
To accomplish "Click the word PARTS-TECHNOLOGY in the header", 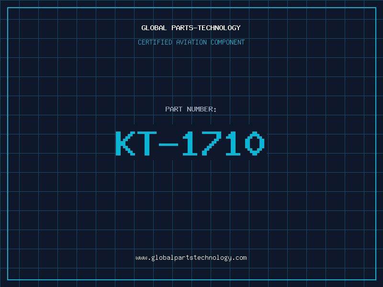I will 206,28.
